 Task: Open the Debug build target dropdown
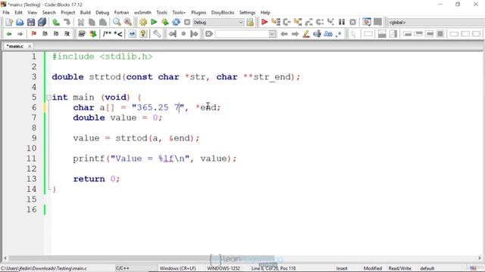coord(218,22)
